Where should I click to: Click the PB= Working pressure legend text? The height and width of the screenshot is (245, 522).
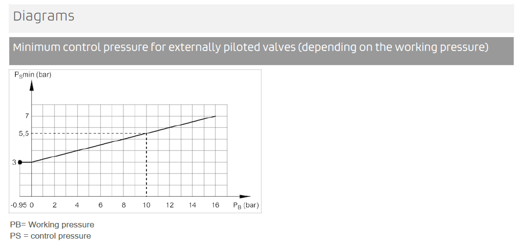pyautogui.click(x=52, y=225)
